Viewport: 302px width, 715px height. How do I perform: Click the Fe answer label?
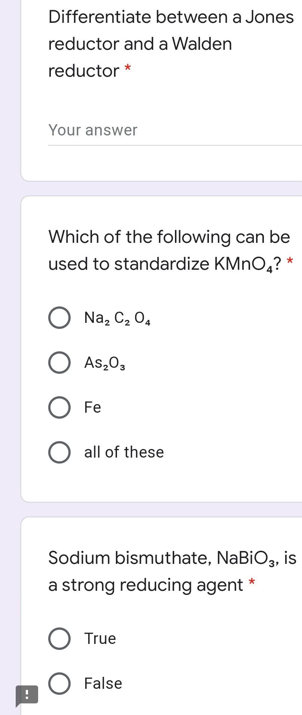click(x=92, y=407)
